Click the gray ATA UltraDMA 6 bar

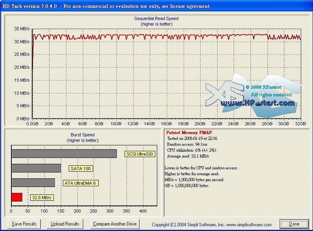[x=33, y=183]
